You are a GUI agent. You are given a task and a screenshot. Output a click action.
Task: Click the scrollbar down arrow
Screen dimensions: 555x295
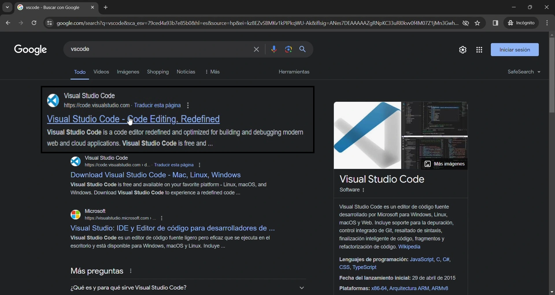pos(552,292)
